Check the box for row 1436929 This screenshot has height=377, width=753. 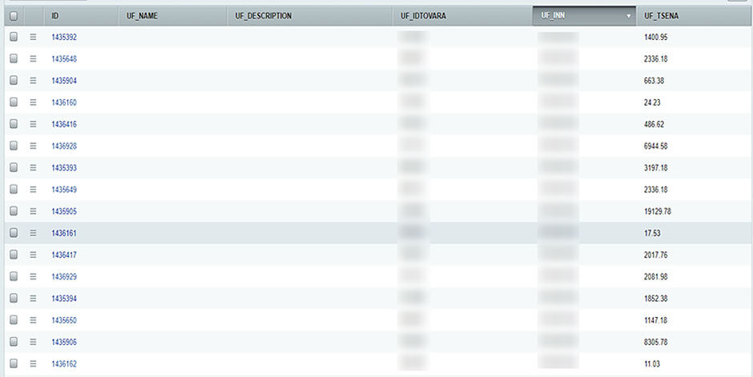click(x=14, y=276)
